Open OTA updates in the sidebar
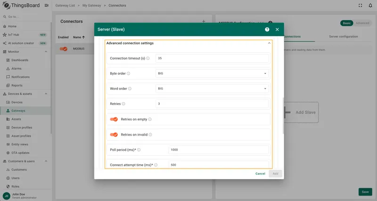The width and height of the screenshot is (377, 201). (25, 153)
